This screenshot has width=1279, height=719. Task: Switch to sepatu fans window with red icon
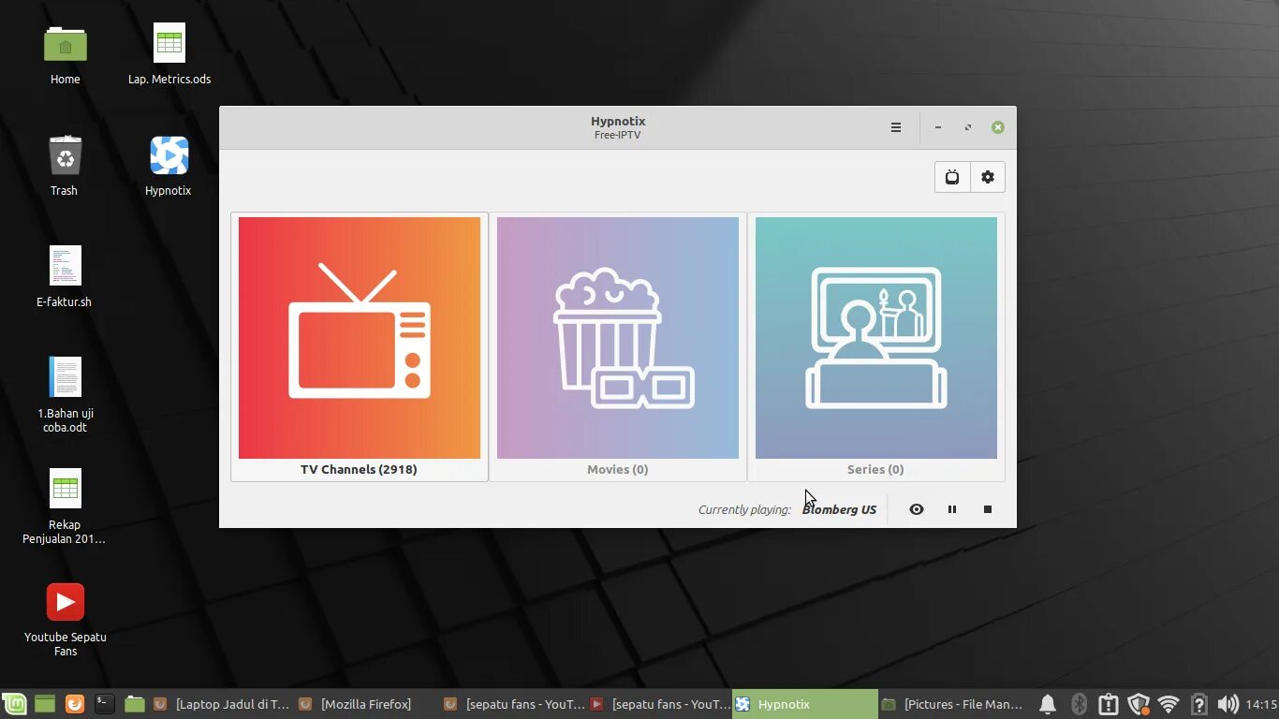point(658,704)
